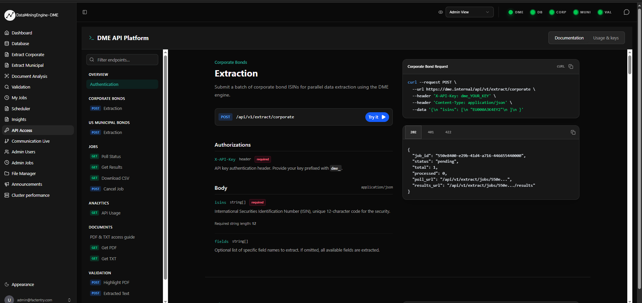The height and width of the screenshot is (303, 642).
Task: Click the VAL status indicator
Action: (x=605, y=12)
